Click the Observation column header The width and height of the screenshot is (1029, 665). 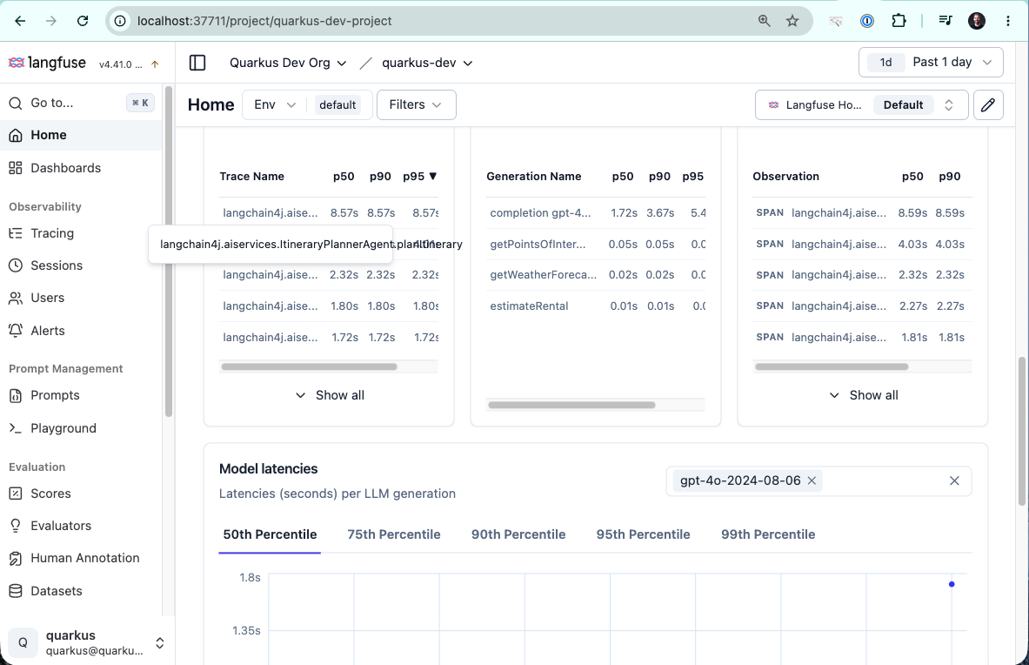click(785, 177)
